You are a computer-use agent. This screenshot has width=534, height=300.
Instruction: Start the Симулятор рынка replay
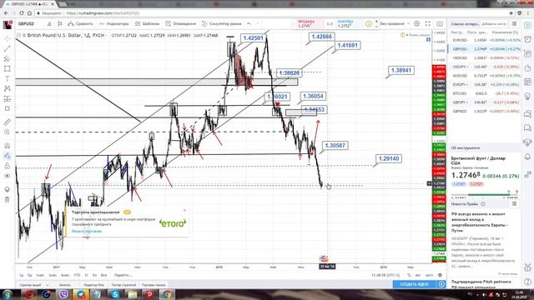click(x=221, y=24)
